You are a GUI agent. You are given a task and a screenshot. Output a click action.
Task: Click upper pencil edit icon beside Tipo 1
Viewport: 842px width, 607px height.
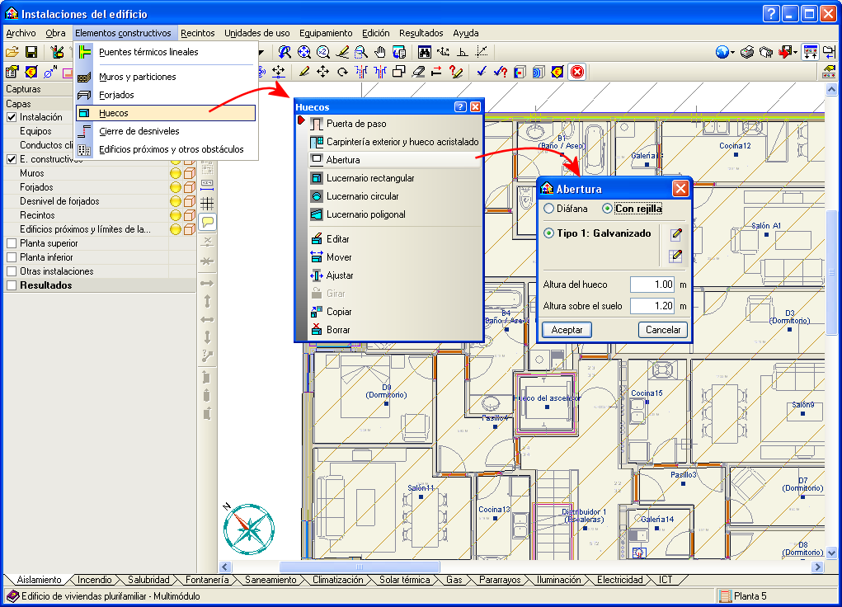point(676,234)
